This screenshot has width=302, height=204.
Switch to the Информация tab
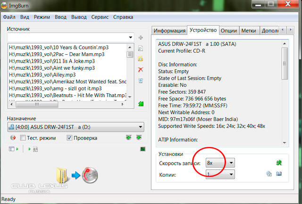tap(169, 31)
